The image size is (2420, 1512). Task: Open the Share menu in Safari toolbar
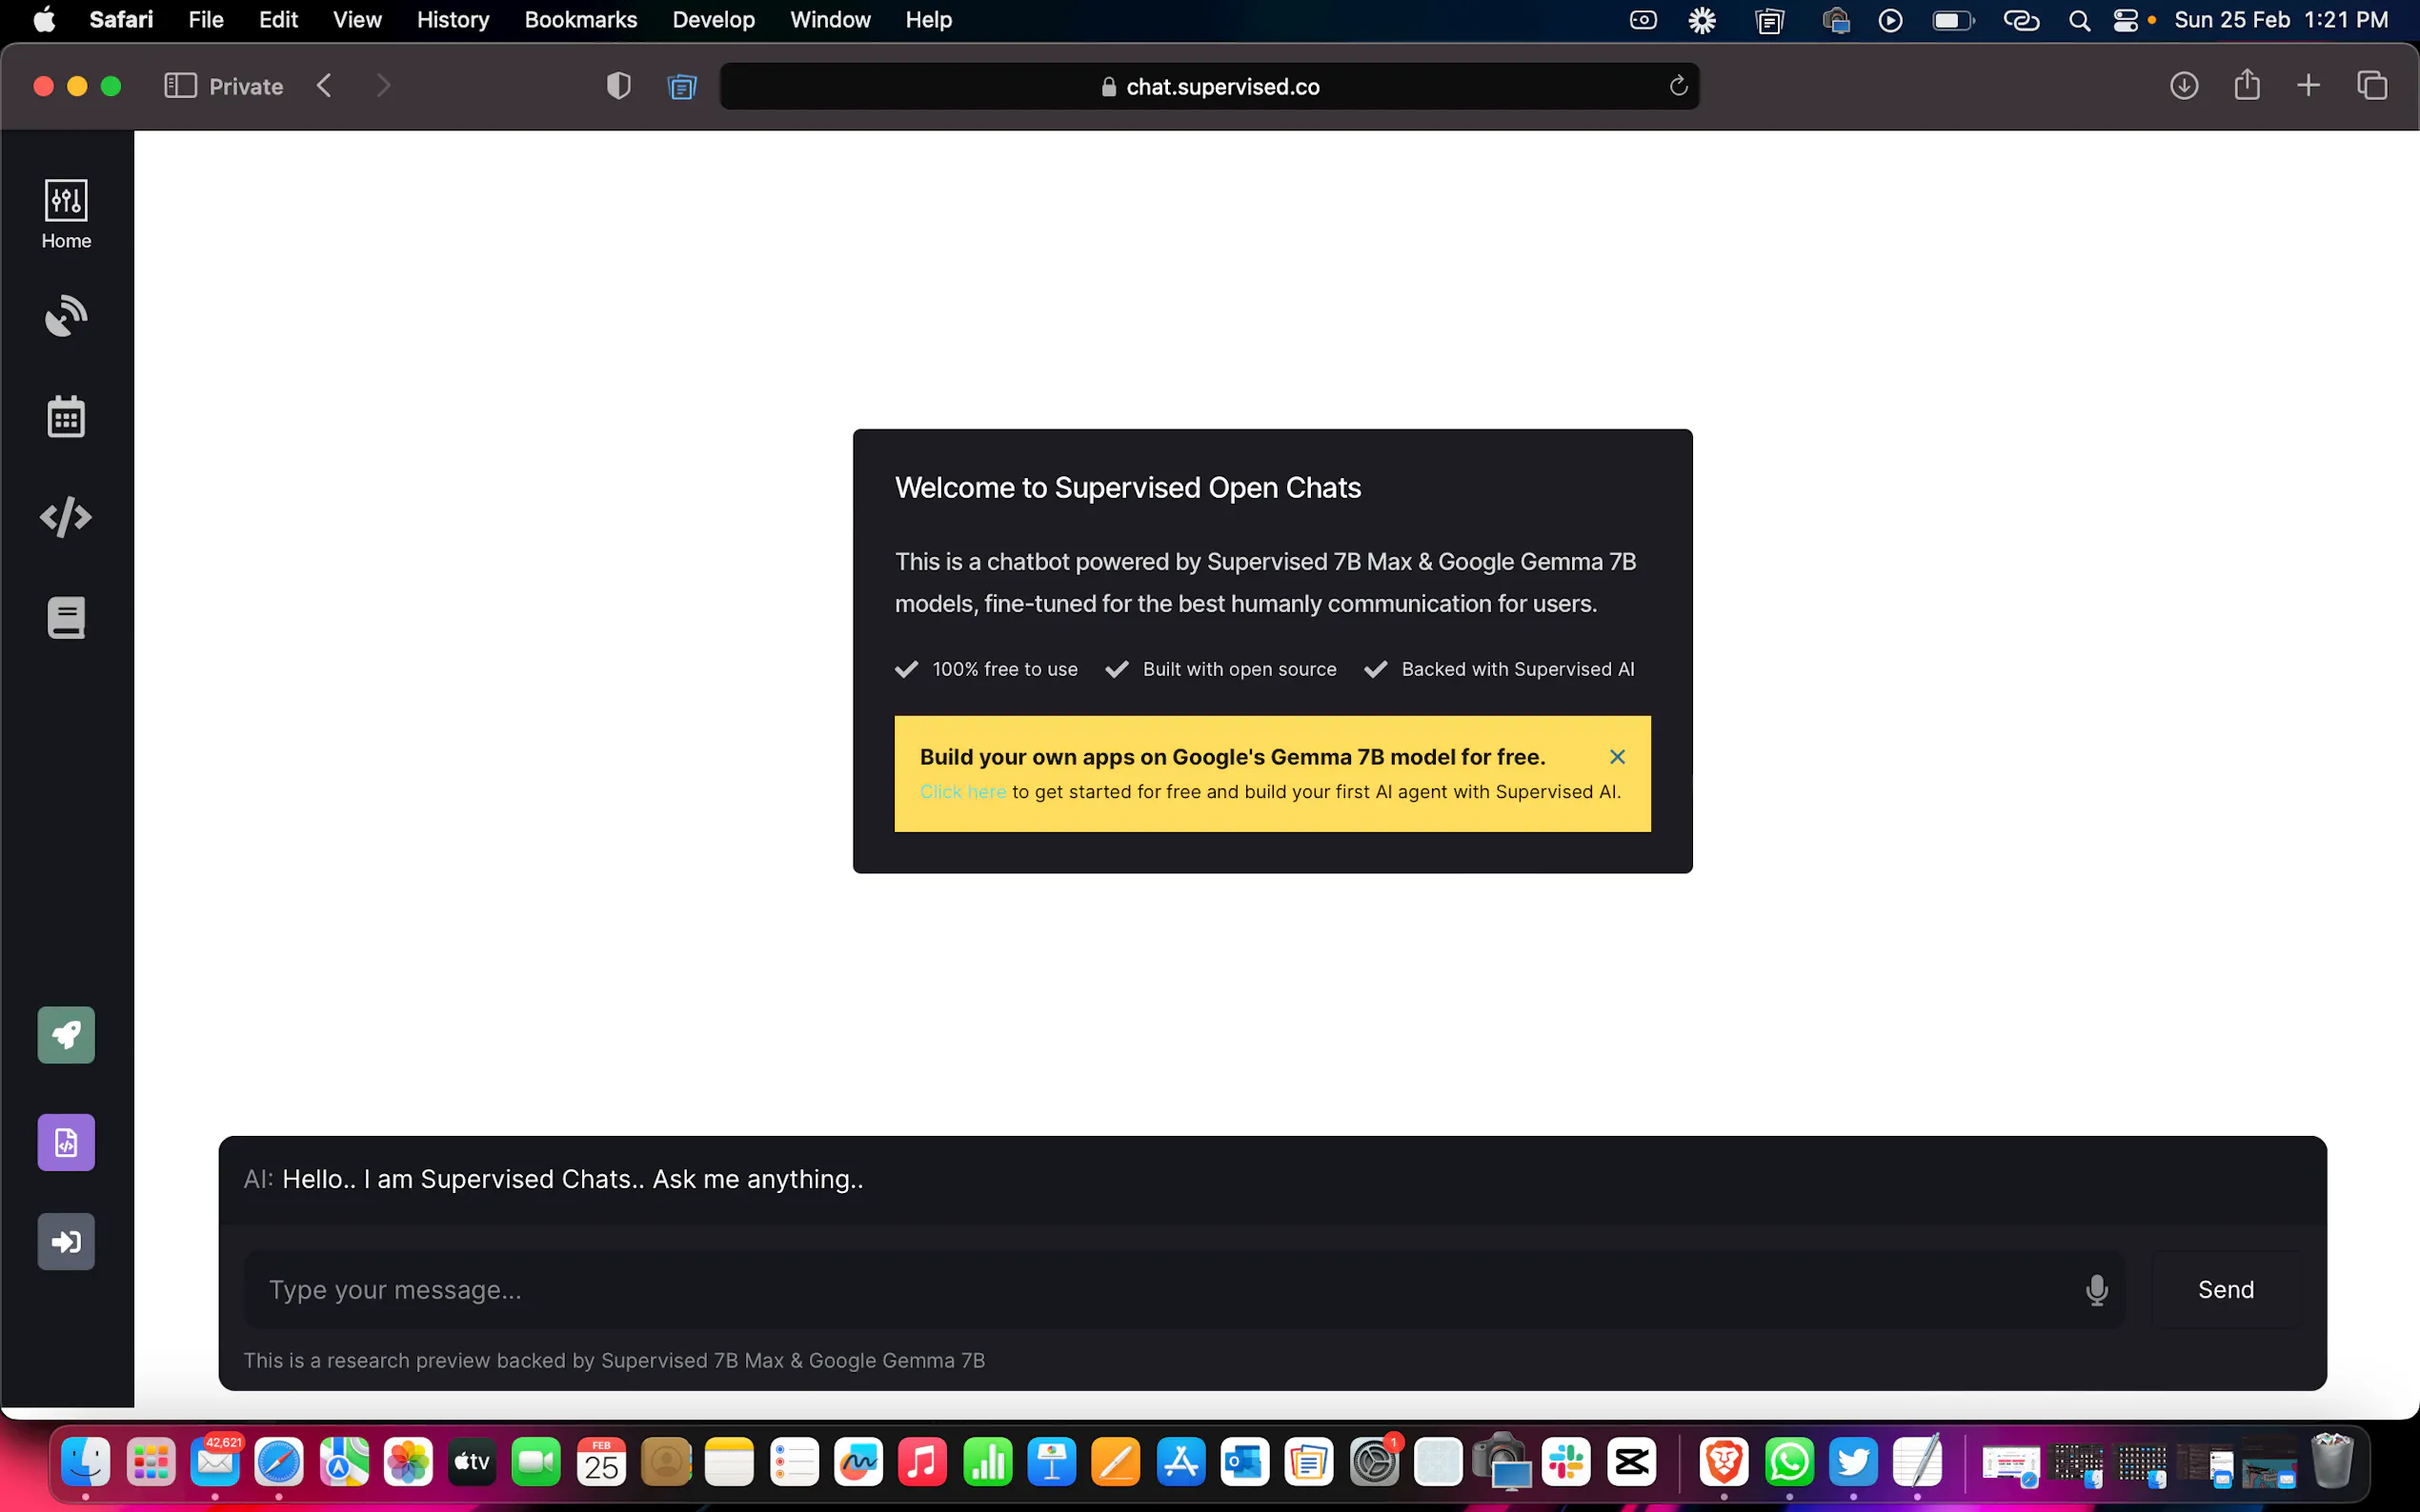[x=2247, y=85]
